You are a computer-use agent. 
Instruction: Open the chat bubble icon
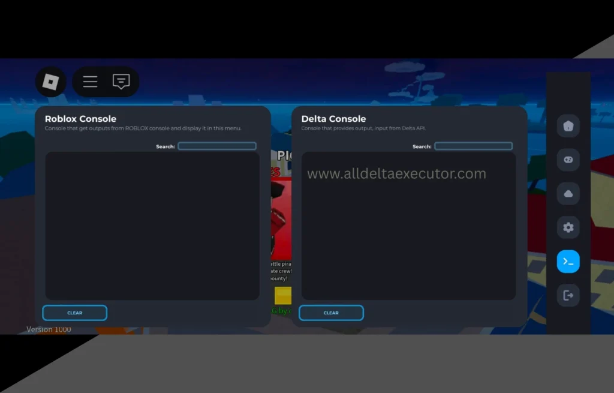[121, 81]
